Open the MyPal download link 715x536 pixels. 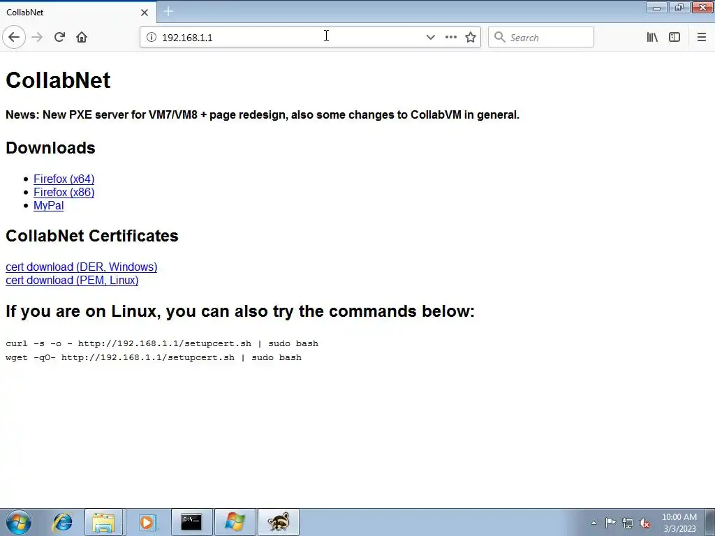point(48,205)
